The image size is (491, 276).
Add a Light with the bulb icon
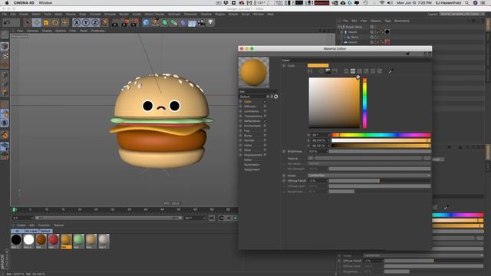(x=211, y=22)
